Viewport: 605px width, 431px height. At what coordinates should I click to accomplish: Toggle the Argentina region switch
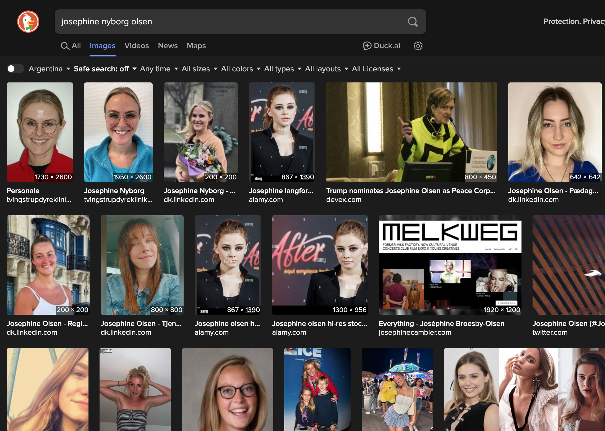[15, 69]
